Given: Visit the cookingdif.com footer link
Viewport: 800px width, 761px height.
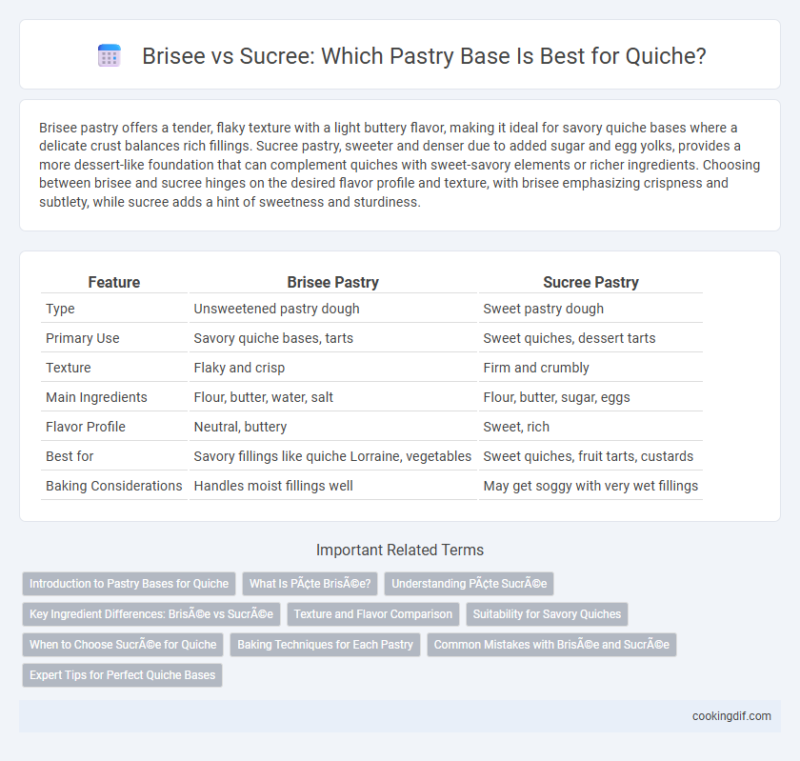Looking at the screenshot, I should pyautogui.click(x=731, y=716).
